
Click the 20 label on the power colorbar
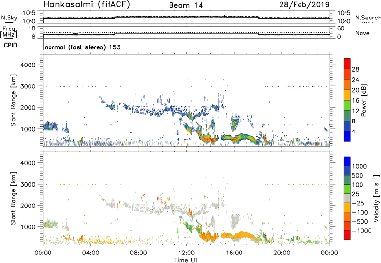click(355, 90)
